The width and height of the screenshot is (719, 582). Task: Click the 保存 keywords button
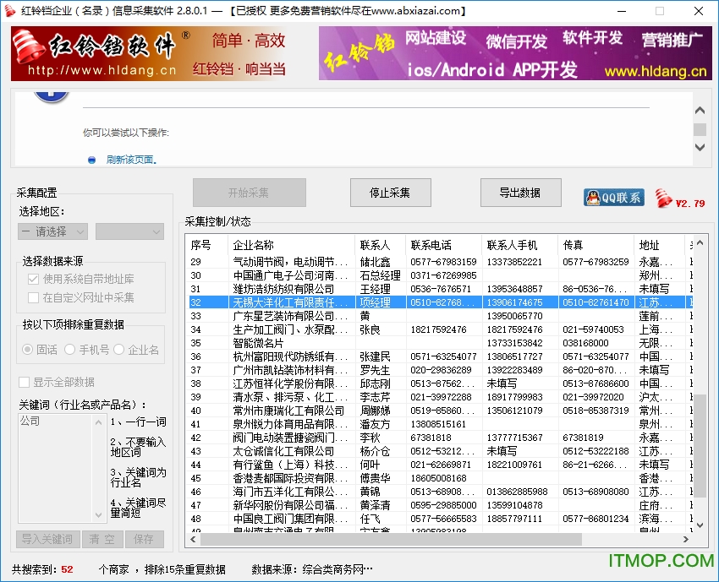(x=144, y=539)
